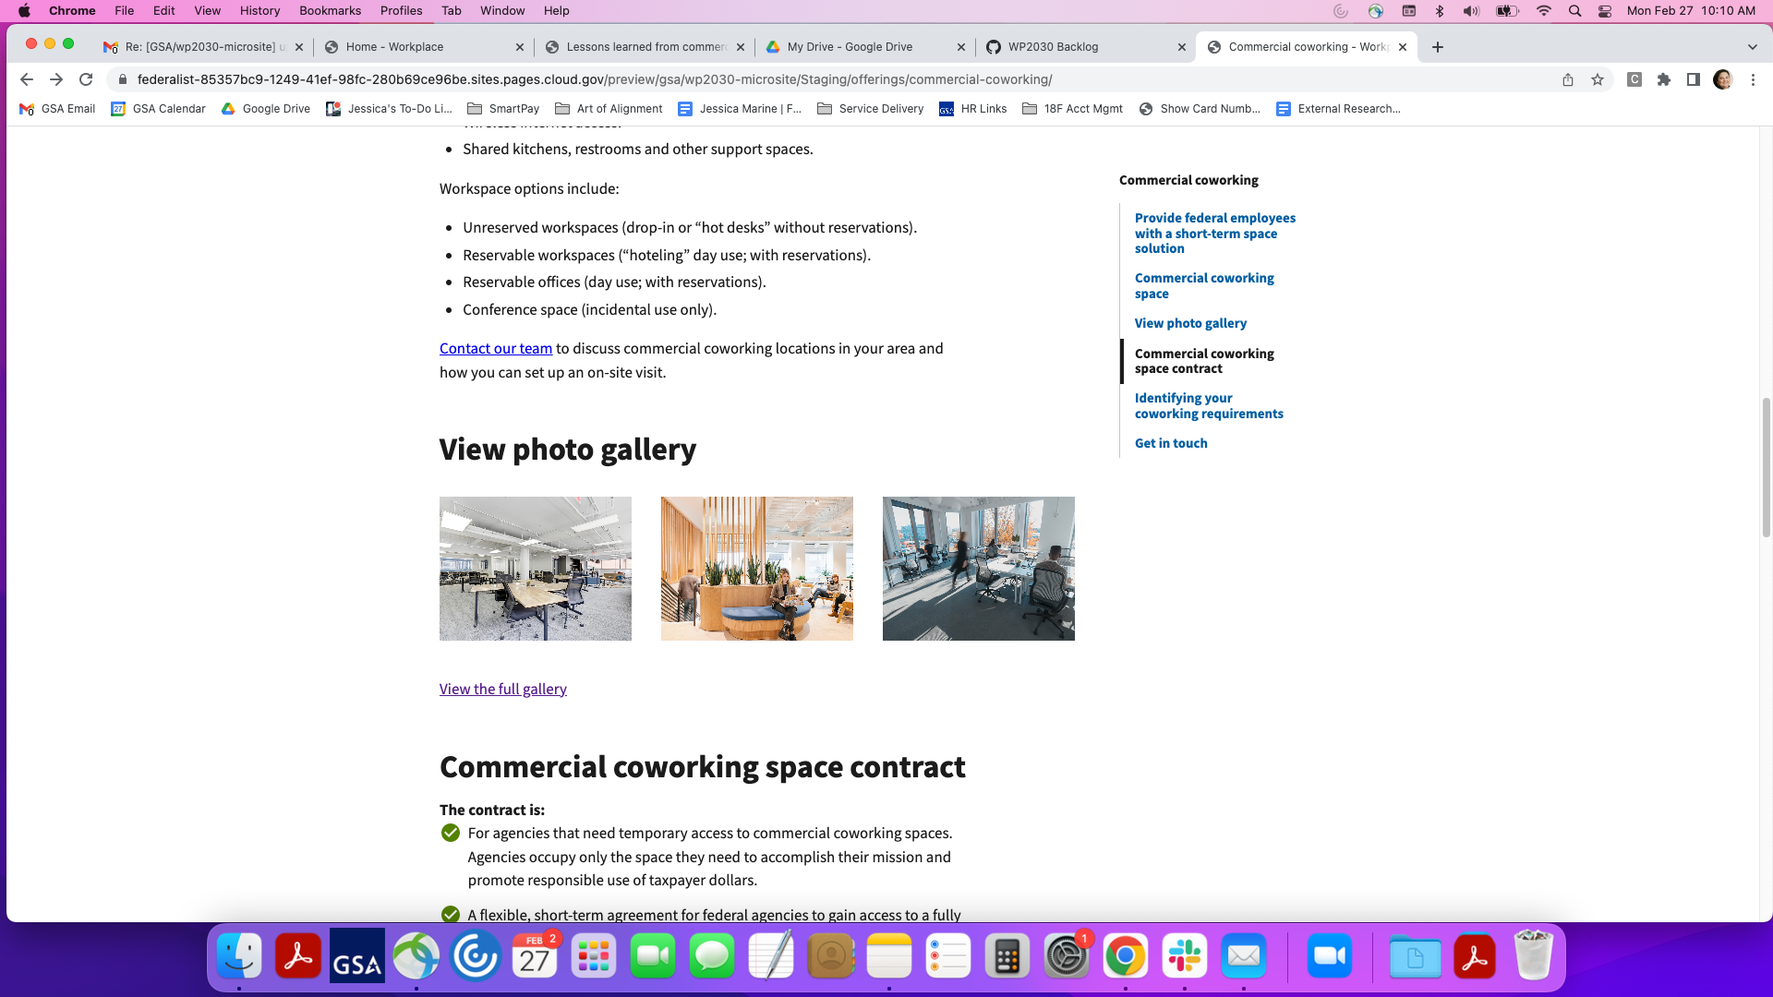Launch Calculator from the Dock
The width and height of the screenshot is (1773, 997).
(1007, 956)
